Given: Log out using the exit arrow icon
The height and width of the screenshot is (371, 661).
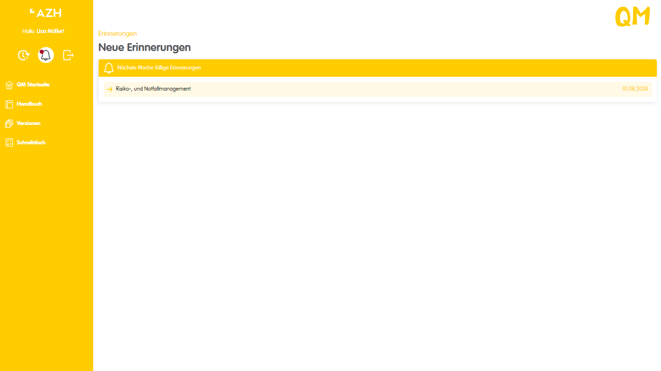Looking at the screenshot, I should pyautogui.click(x=68, y=55).
